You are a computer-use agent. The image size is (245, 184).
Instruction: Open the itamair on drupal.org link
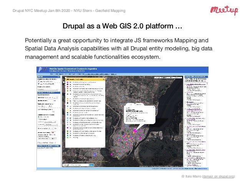[x=219, y=176]
